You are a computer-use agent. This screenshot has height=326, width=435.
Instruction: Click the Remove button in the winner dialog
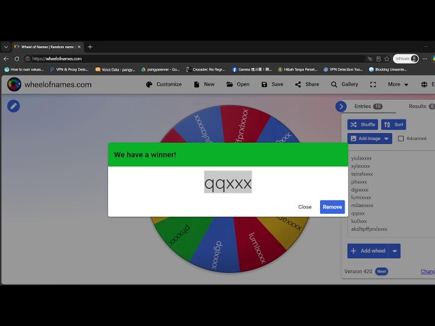(332, 206)
